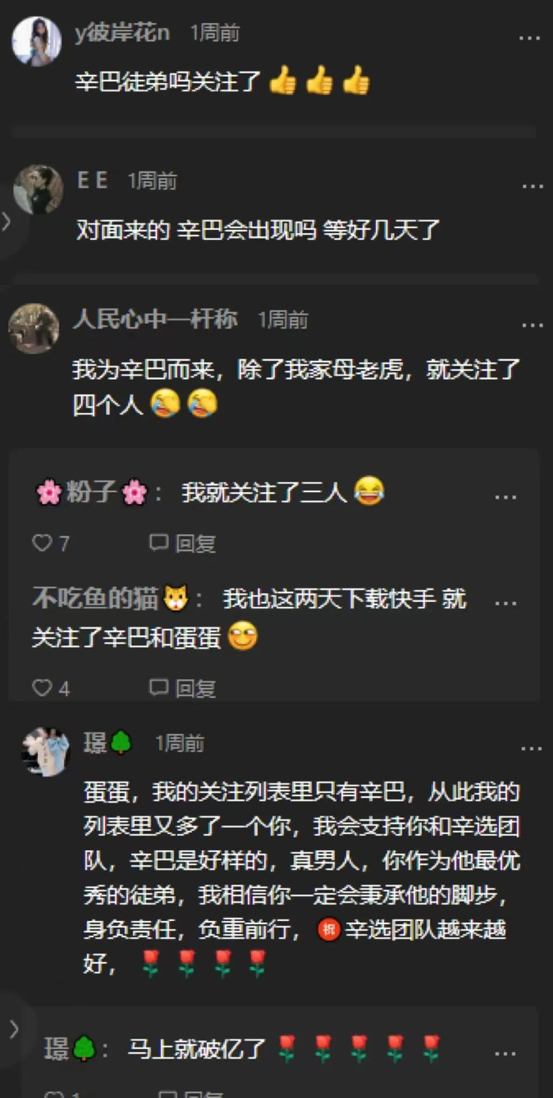Like 不吃鱼的猫's reply with 4 likes
The width and height of the screenshot is (553, 1098).
coord(51,689)
